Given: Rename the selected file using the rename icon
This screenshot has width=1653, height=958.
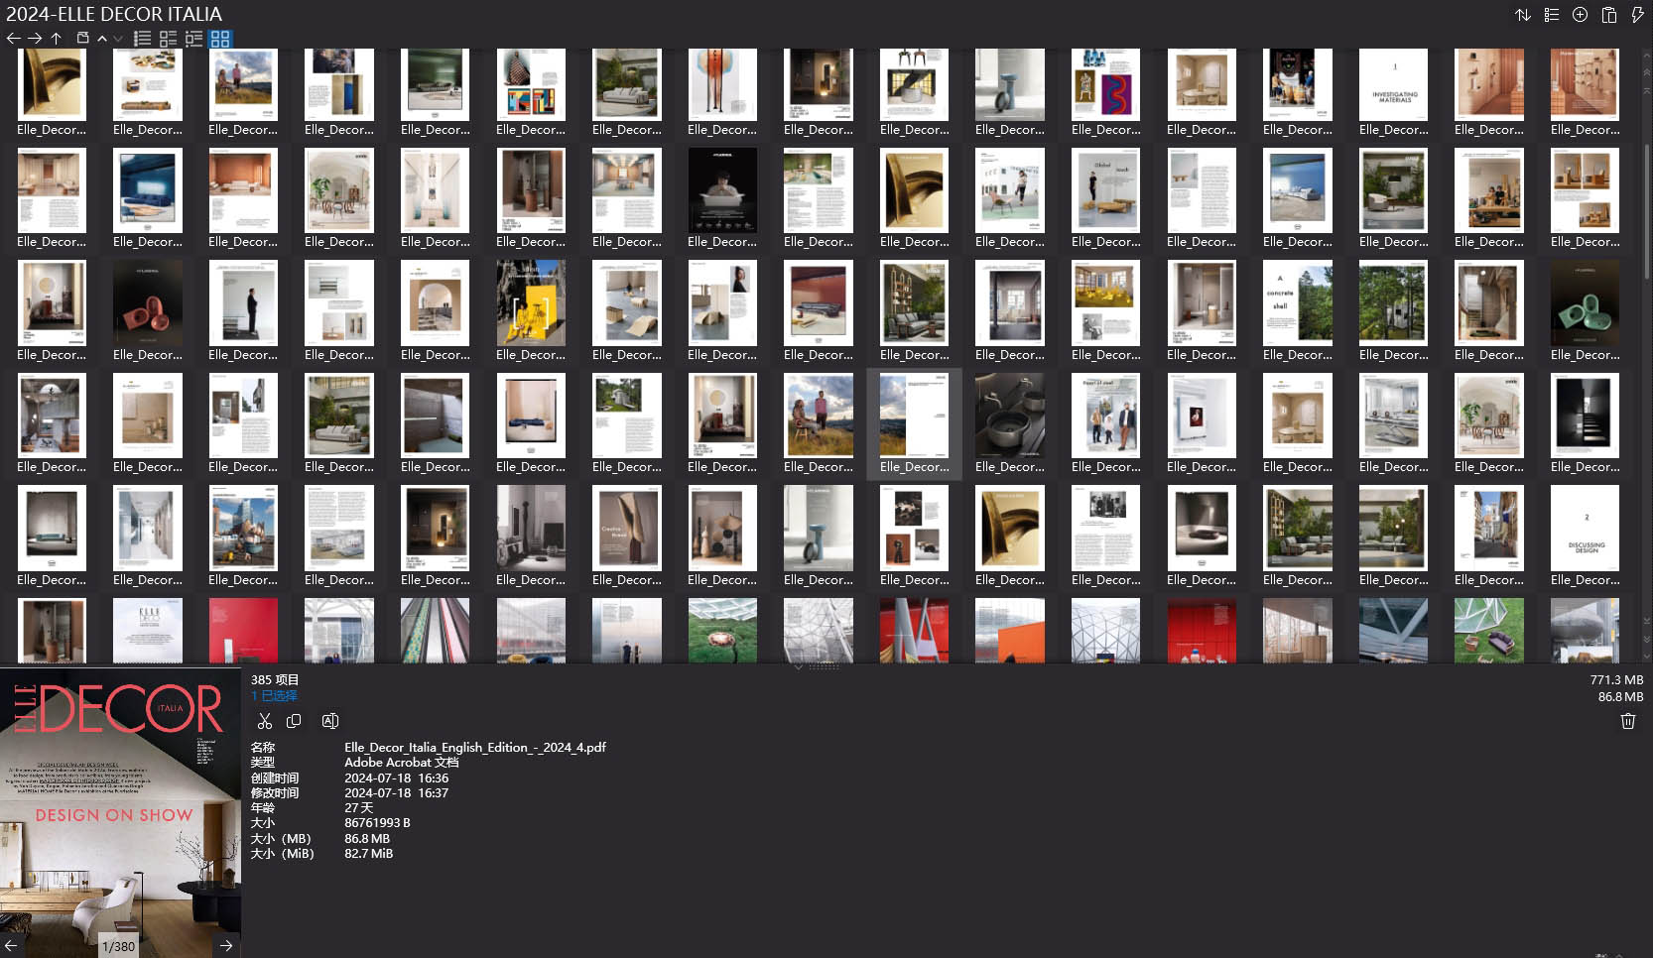Looking at the screenshot, I should [330, 721].
